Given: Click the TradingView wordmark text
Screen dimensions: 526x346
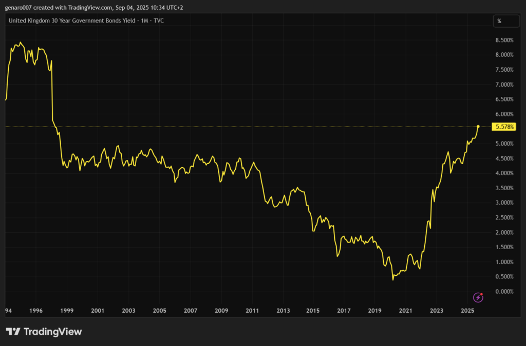Looking at the screenshot, I should pyautogui.click(x=52, y=332).
